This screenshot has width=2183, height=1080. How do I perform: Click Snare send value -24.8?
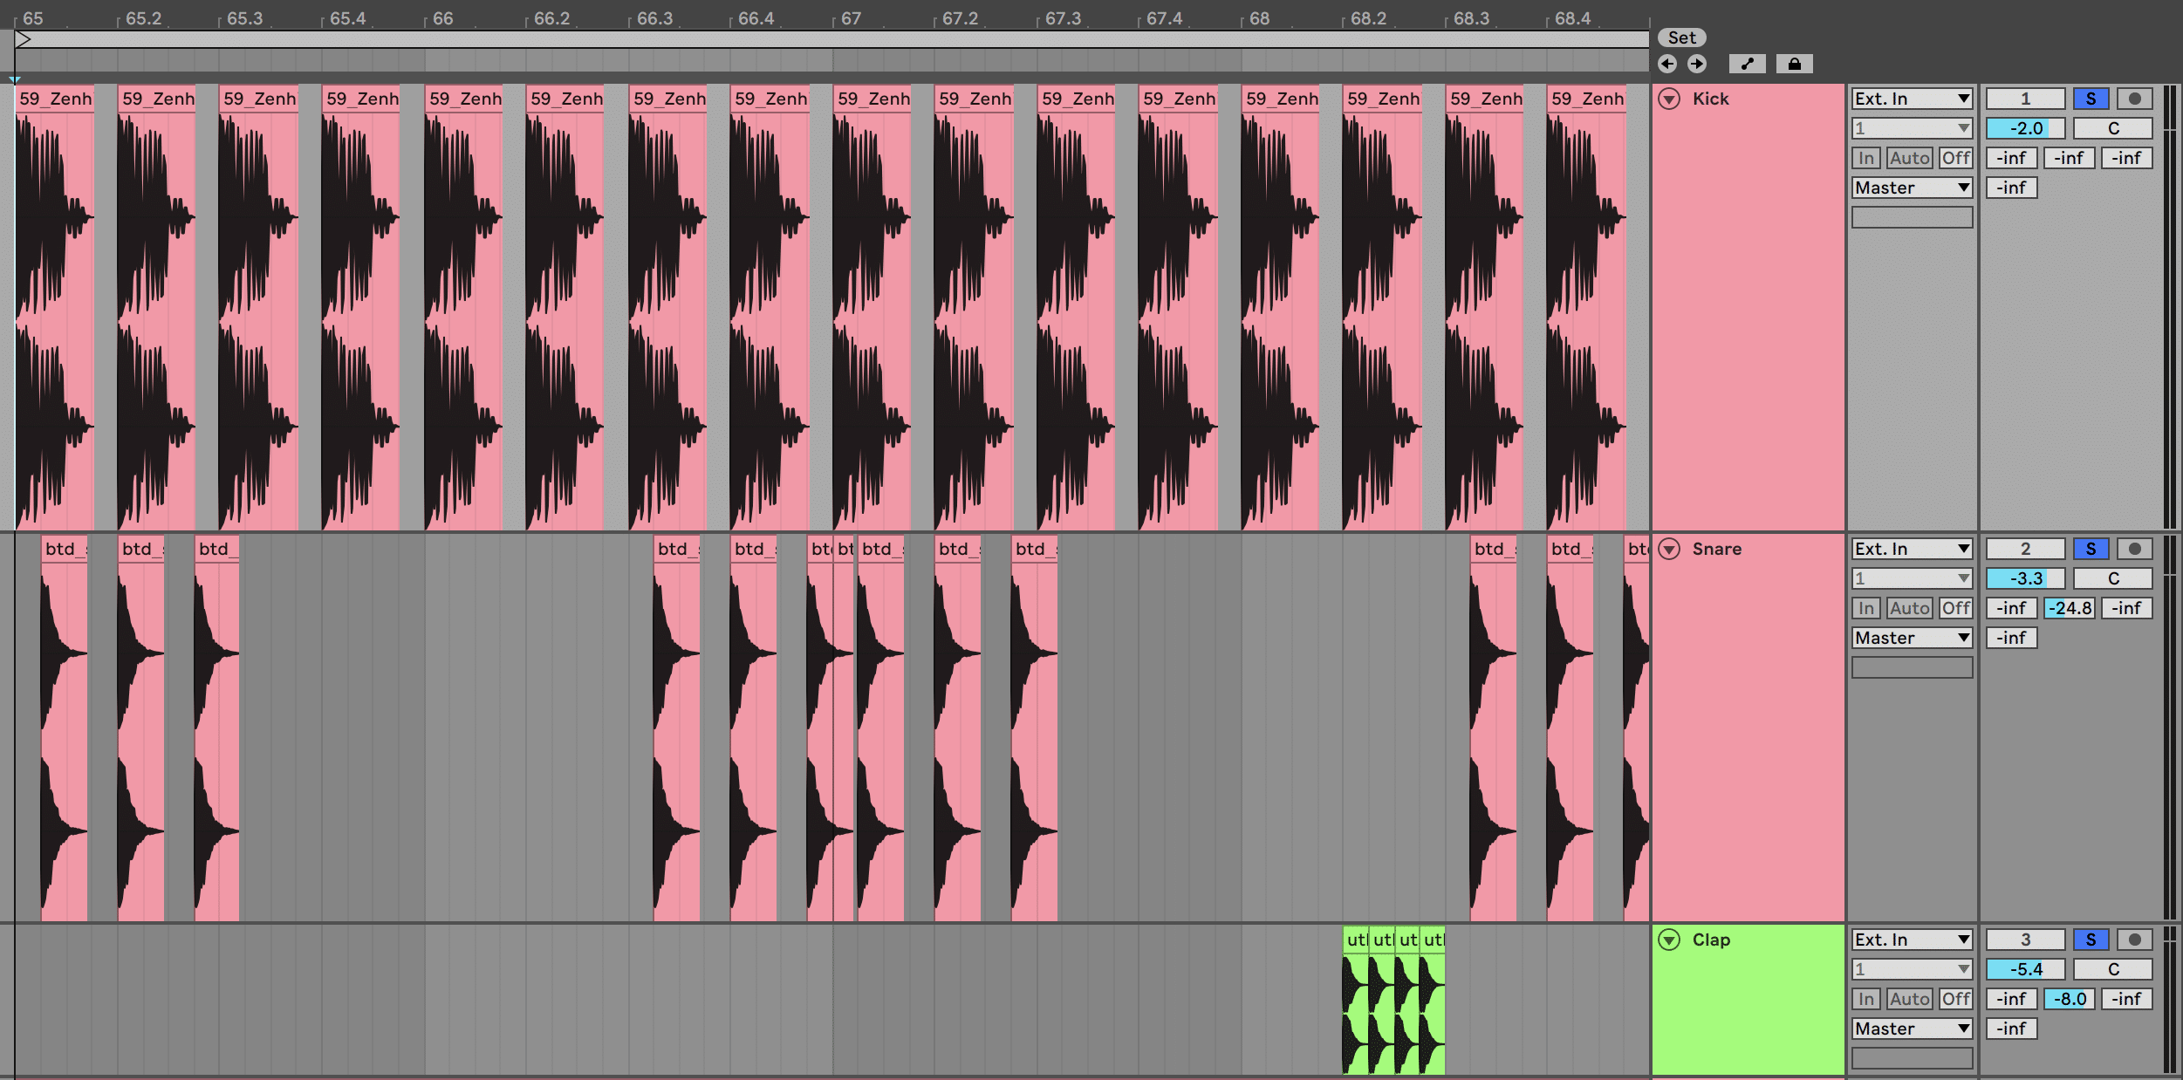(2069, 608)
